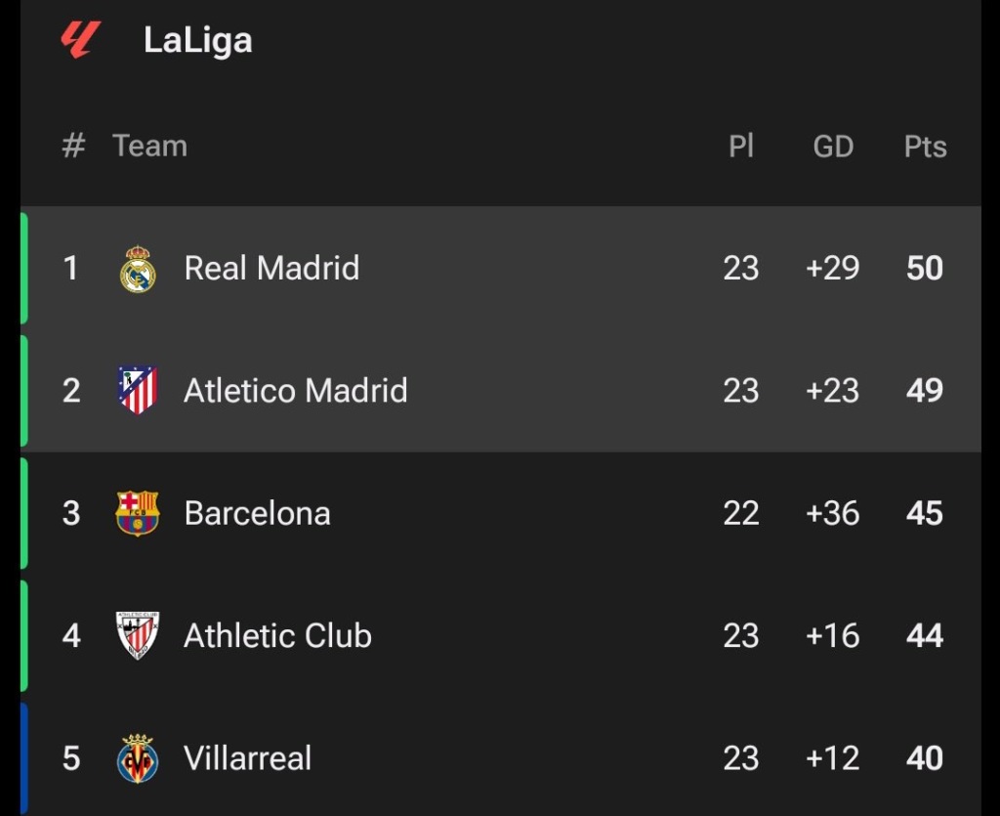Select the Barcelona team name
The height and width of the screenshot is (816, 1000).
(258, 513)
